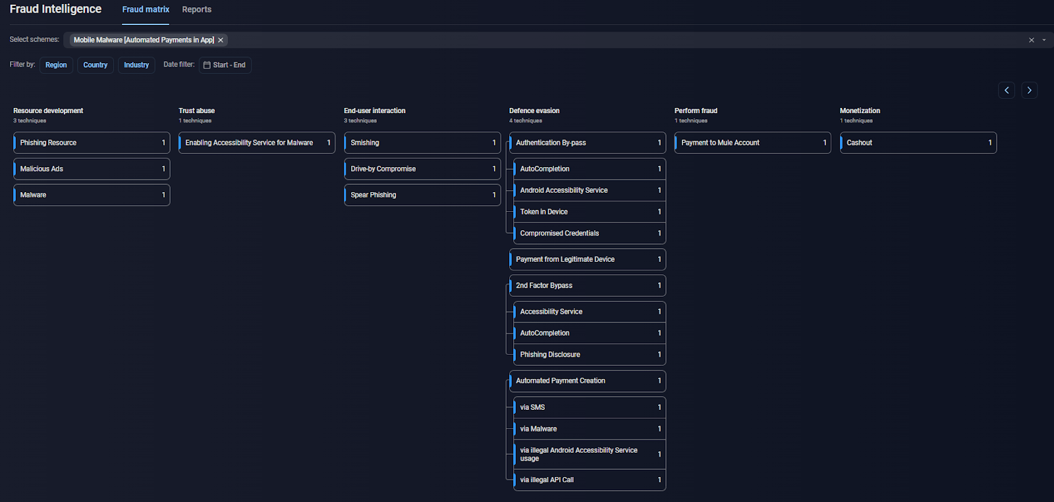Screen dimensions: 1054x502
Task: Filter by Region
Action: [56, 65]
